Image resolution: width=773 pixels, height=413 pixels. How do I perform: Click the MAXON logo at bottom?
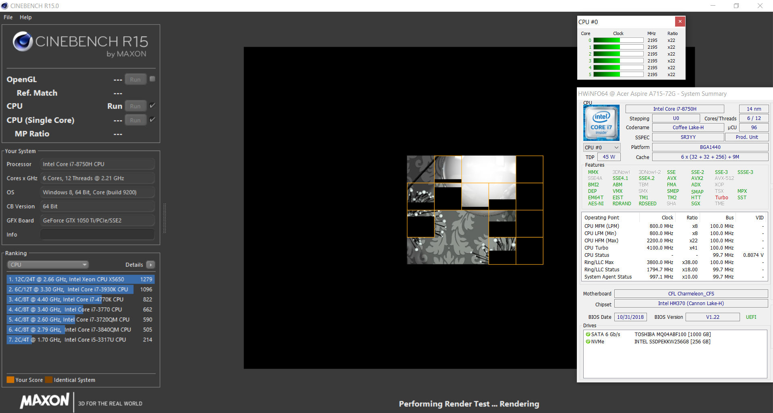[x=45, y=401]
